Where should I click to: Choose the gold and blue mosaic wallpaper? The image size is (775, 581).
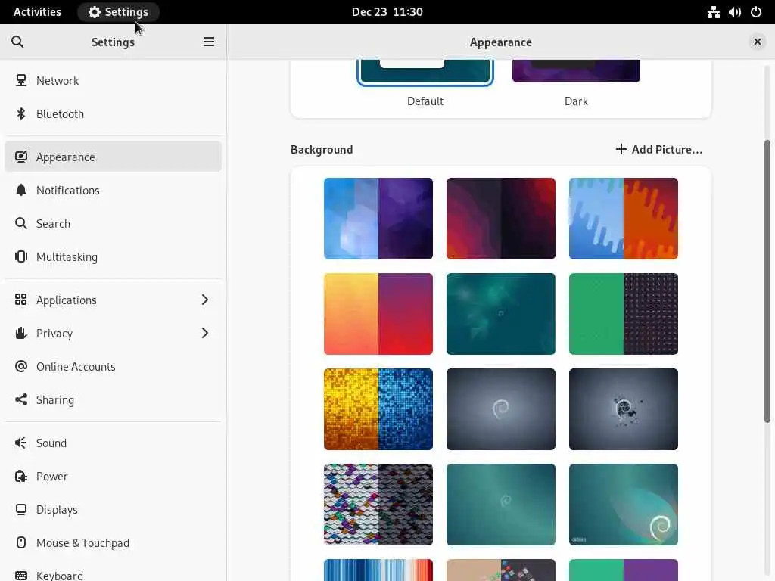tap(378, 409)
